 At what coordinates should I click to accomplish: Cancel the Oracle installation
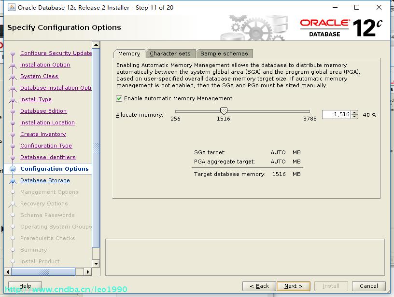[368, 286]
